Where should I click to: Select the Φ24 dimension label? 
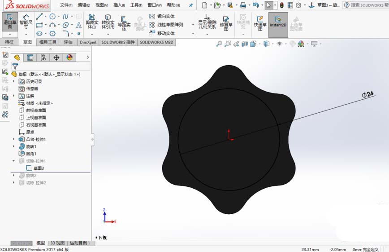[367, 94]
